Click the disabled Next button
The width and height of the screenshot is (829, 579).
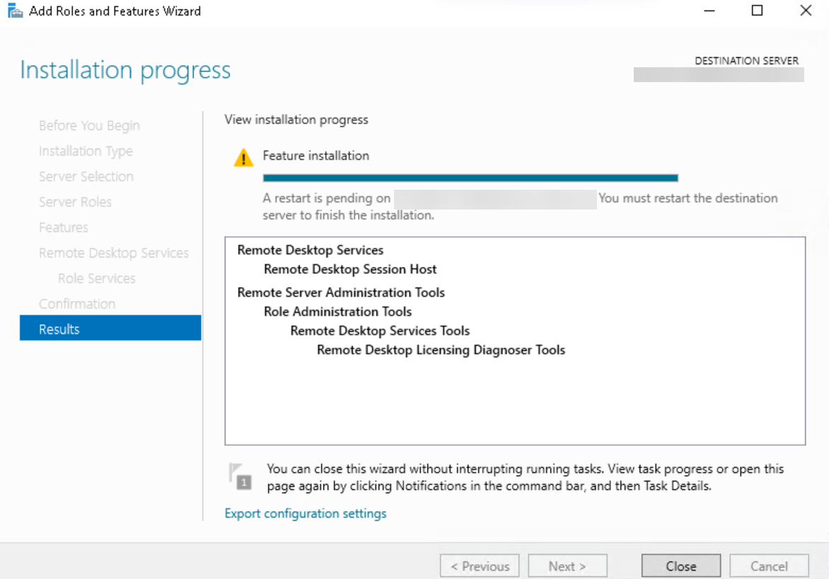(x=567, y=566)
